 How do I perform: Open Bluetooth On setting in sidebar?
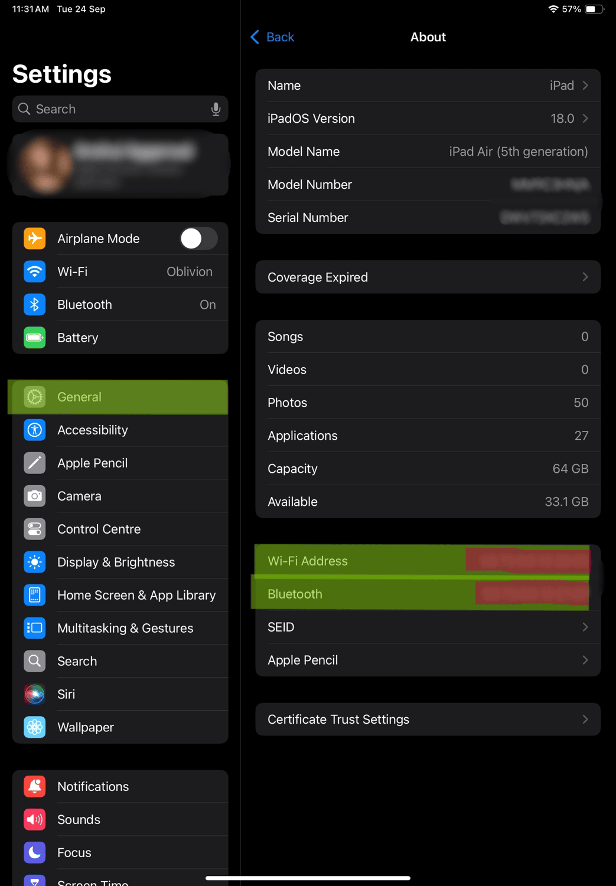coord(120,305)
